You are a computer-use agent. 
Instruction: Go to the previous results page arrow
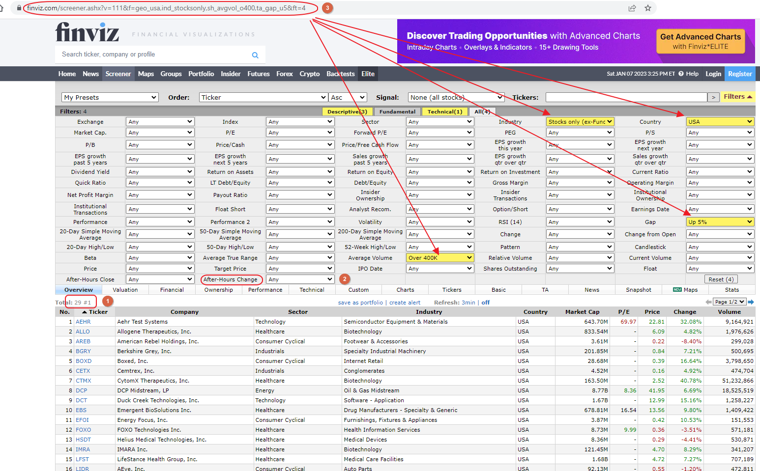pos(708,302)
